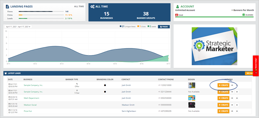Open the Math Department business link
259x118 pixels.
click(x=31, y=98)
